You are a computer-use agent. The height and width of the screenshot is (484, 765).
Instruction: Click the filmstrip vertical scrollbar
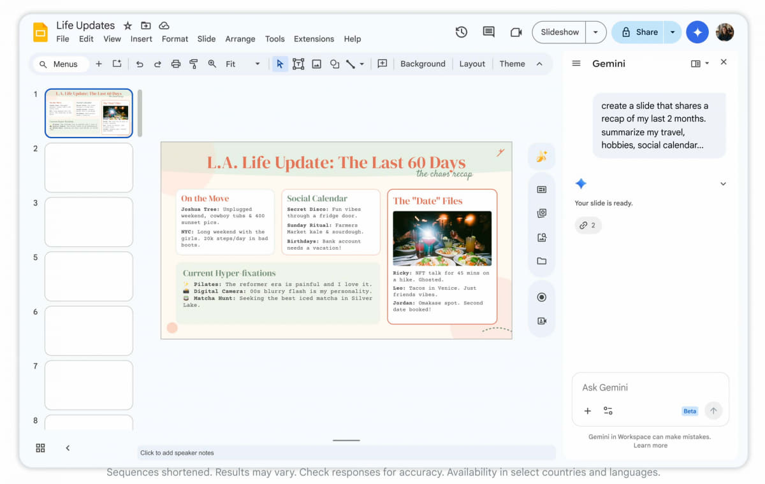pos(140,113)
